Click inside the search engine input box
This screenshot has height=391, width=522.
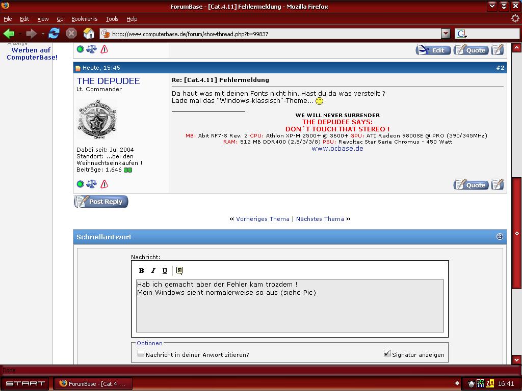pos(493,34)
